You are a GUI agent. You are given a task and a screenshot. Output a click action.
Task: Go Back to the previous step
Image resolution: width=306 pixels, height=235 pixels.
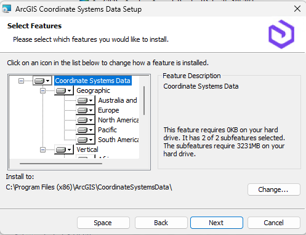(161, 223)
